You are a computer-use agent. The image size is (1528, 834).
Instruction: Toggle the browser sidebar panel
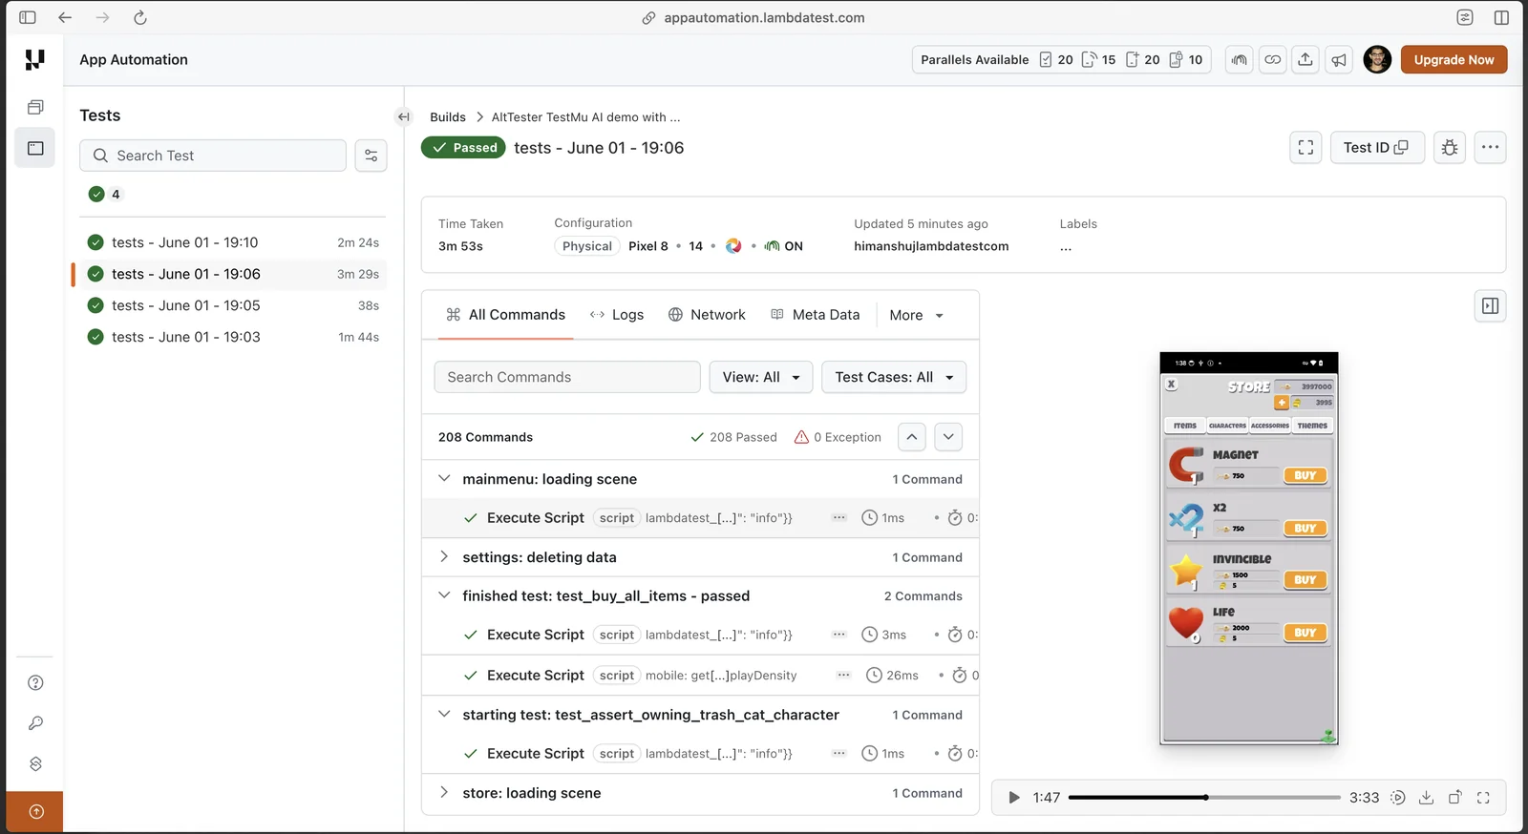28,17
